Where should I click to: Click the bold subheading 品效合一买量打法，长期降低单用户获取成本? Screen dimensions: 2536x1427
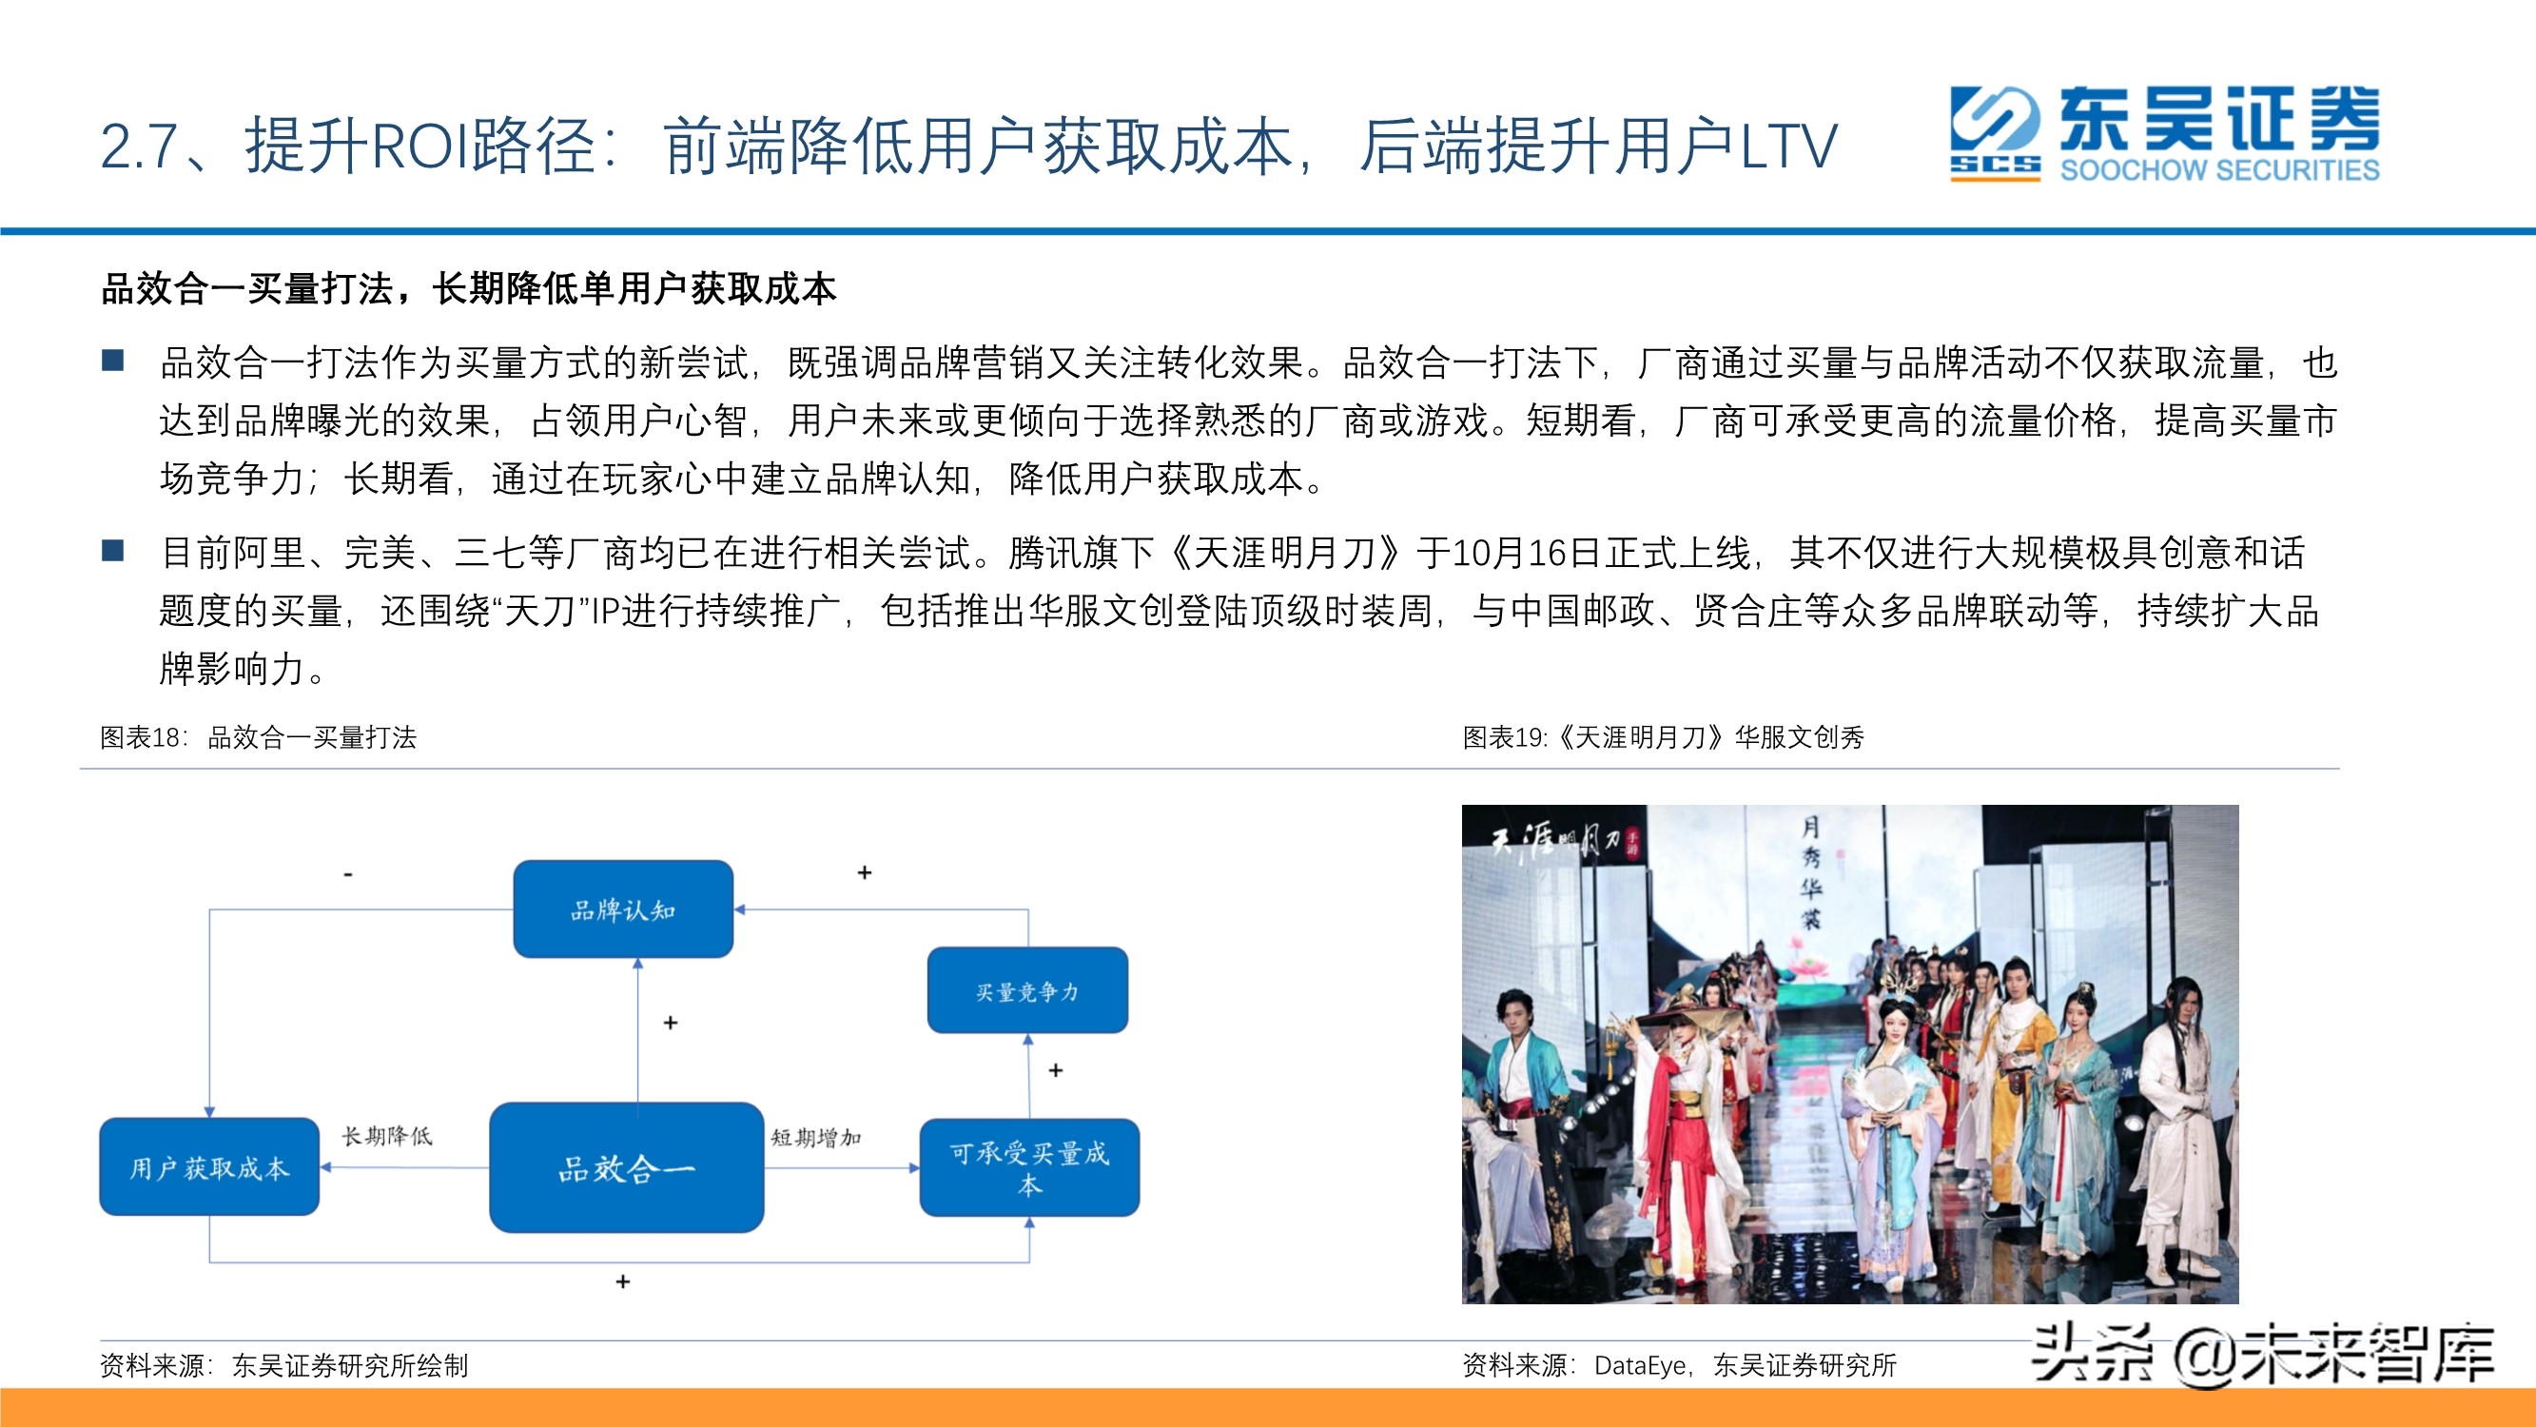pyautogui.click(x=469, y=288)
